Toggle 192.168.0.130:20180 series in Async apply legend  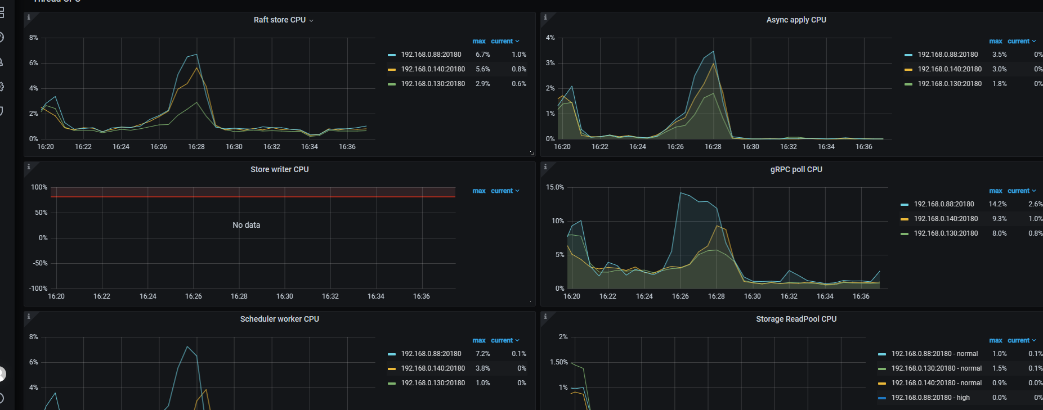tap(950, 84)
